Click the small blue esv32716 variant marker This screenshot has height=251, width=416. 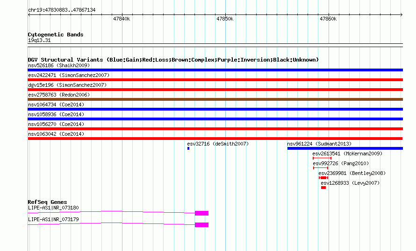[188, 148]
